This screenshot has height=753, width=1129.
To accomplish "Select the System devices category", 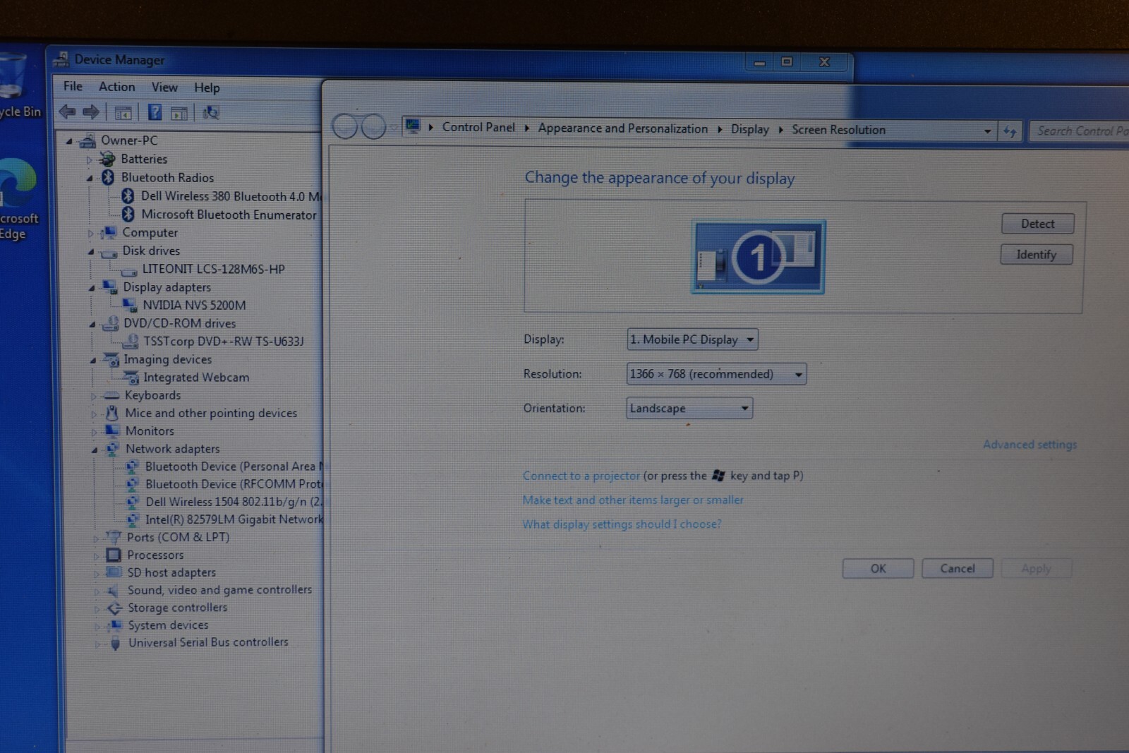I will pyautogui.click(x=168, y=625).
